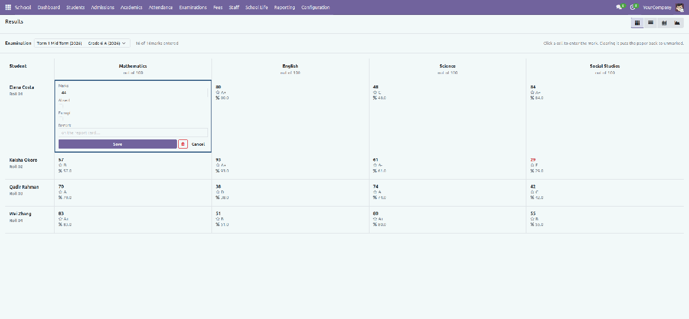Screen dimensions: 689x319
Task: Tick the Exempt checkbox
Action: [61, 119]
